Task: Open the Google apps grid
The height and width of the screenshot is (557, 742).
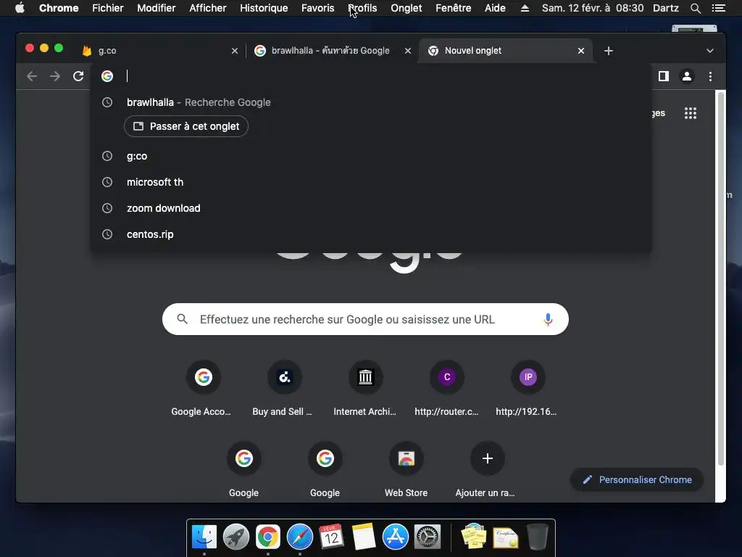Action: [691, 113]
